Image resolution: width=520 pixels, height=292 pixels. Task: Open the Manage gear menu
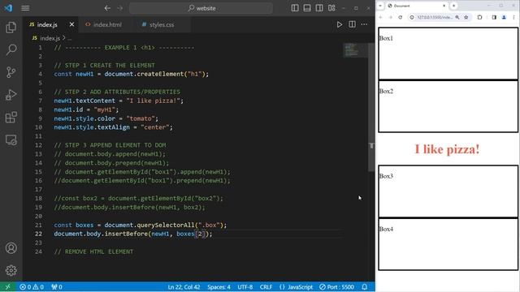pyautogui.click(x=11, y=270)
